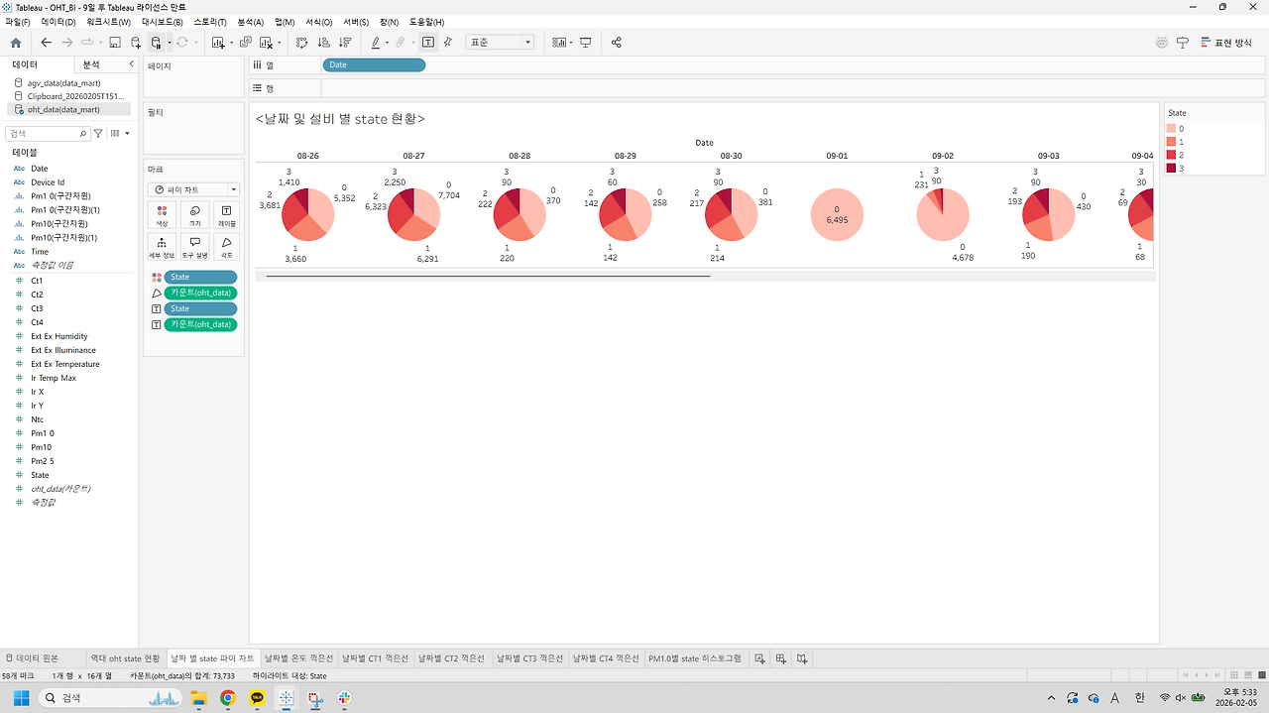Click the Date pill on columns shelf
1269x713 pixels.
click(374, 65)
